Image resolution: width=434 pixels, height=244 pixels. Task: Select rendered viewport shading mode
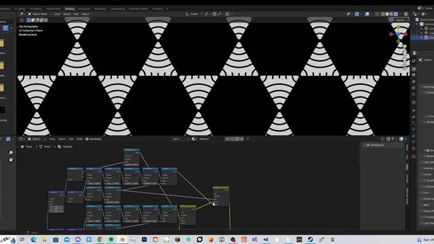396,14
